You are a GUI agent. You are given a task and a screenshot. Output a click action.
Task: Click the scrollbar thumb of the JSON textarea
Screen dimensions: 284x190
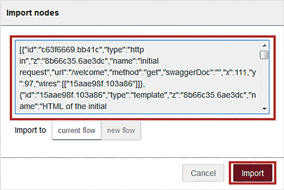pos(264,55)
